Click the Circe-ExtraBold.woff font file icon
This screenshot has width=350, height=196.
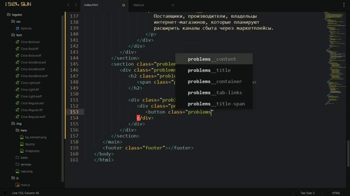(17, 76)
